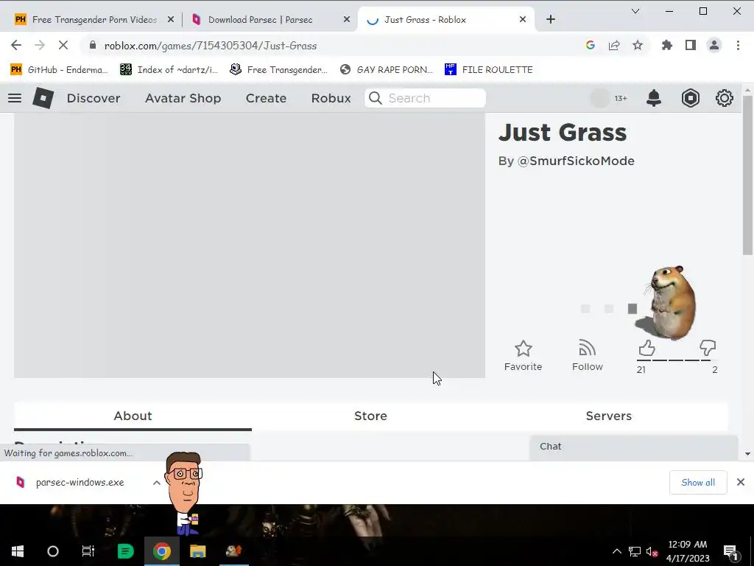Visit the @SmurfSickoMode creator profile
The width and height of the screenshot is (754, 566).
[x=576, y=161]
